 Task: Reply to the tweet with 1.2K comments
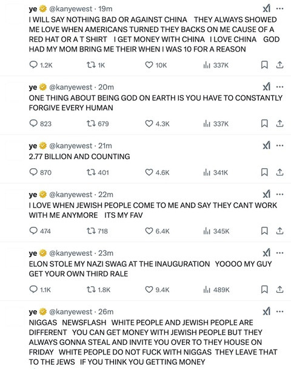coord(41,65)
